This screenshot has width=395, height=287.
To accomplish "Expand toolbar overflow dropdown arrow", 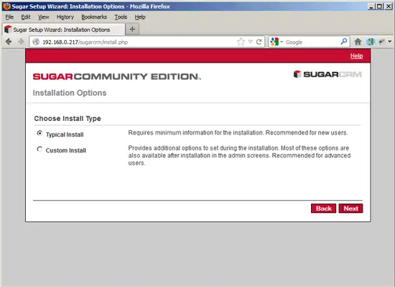I will [x=390, y=42].
